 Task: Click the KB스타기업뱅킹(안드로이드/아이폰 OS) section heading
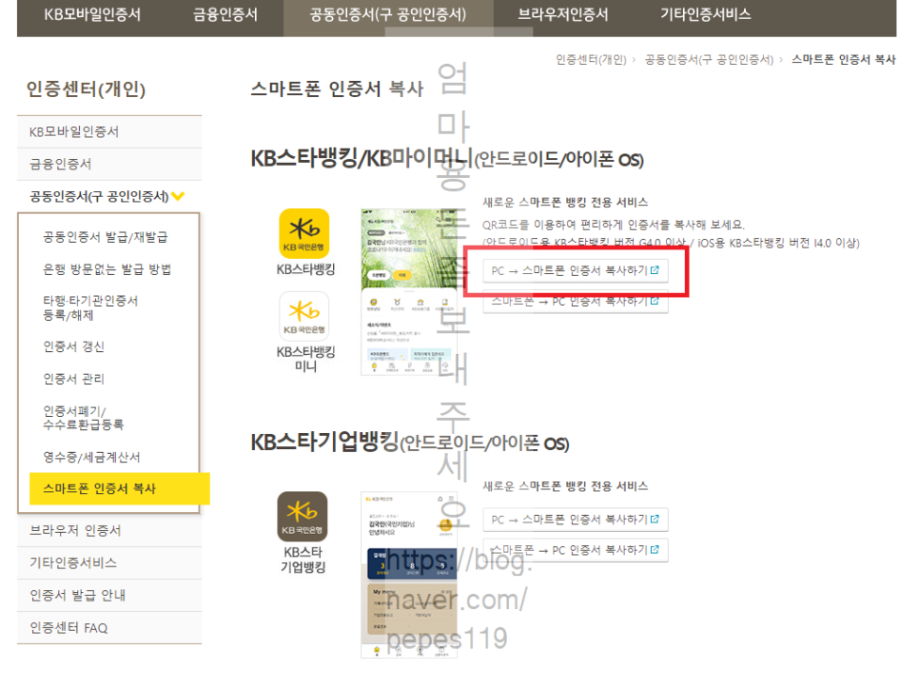pos(410,442)
